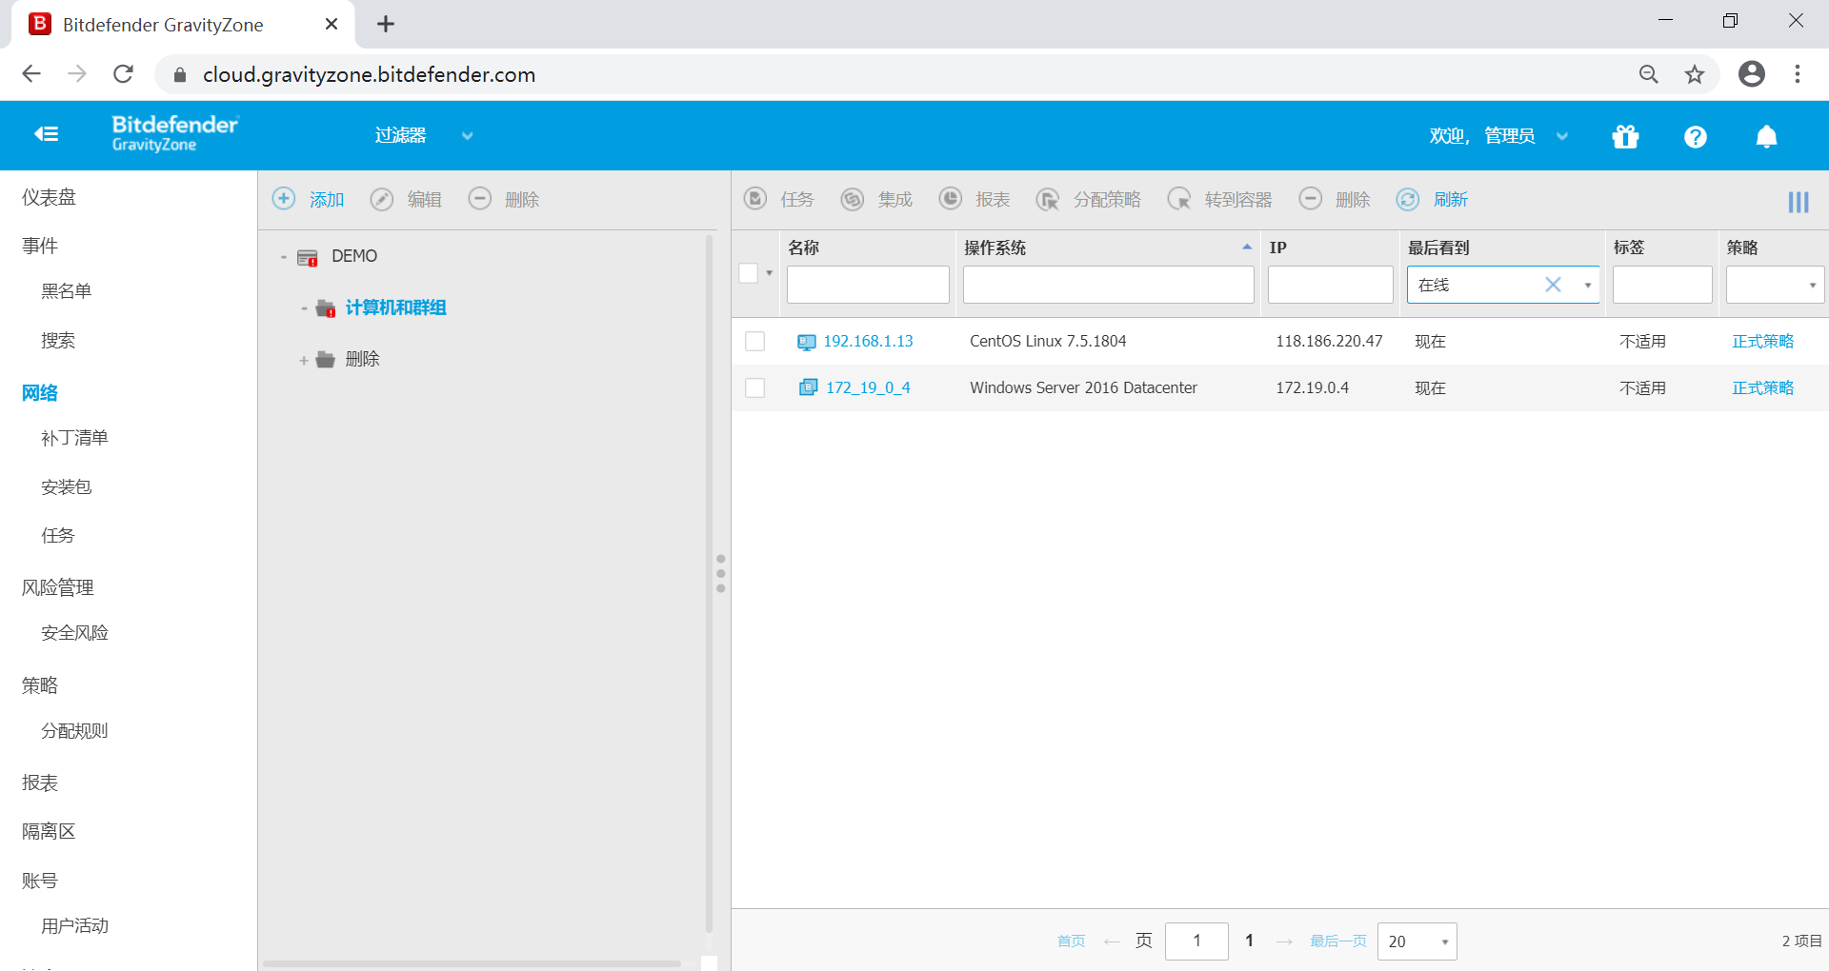Open the help question mark icon
The width and height of the screenshot is (1829, 971).
(1695, 137)
